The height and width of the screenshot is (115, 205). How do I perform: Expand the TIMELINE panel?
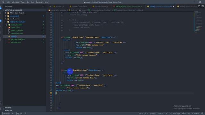click(x=24, y=111)
